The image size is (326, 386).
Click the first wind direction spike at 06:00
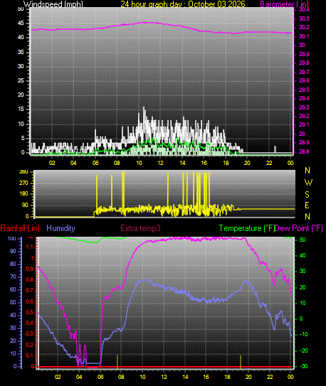click(97, 192)
